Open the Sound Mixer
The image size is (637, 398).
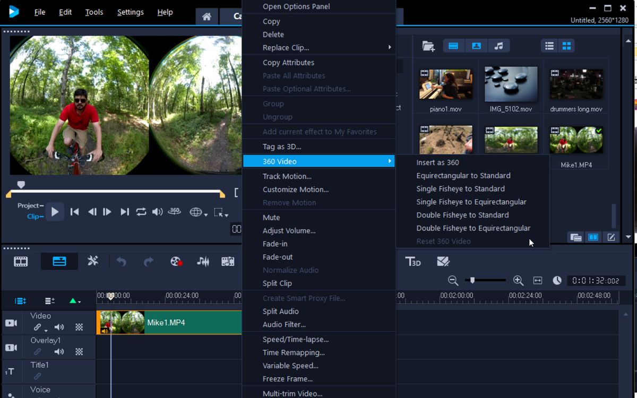click(x=203, y=261)
